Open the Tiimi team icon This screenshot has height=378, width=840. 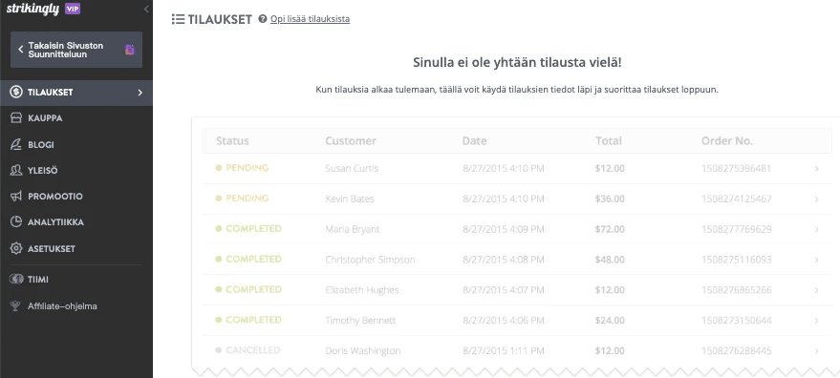coord(16,280)
